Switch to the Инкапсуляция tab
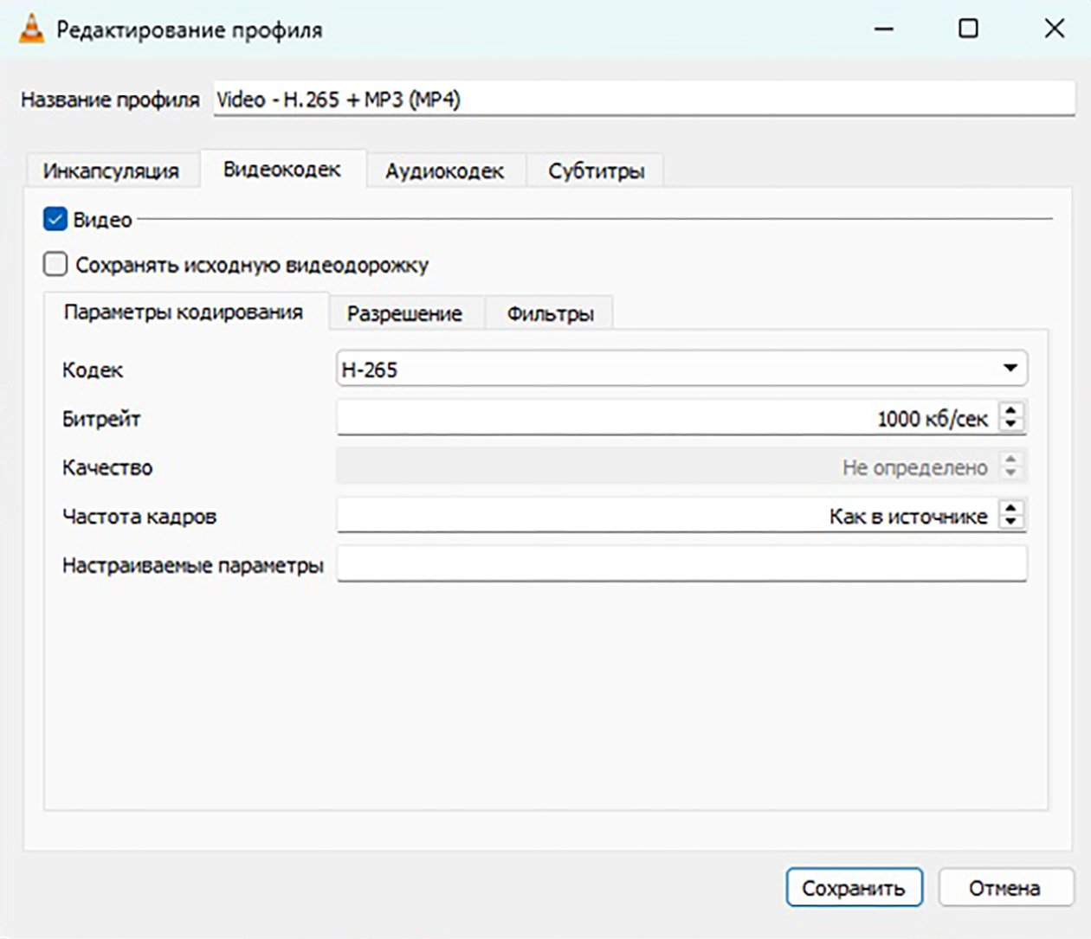Viewport: 1091px width, 939px height. pyautogui.click(x=112, y=170)
